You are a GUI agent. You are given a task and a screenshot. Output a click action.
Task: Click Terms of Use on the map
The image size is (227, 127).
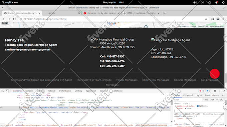point(203,27)
